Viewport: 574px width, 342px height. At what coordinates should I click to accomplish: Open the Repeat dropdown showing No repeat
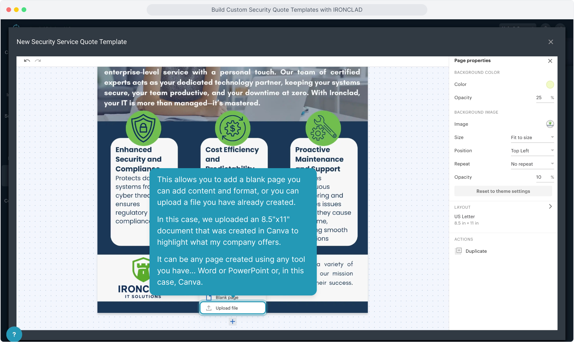click(x=533, y=164)
